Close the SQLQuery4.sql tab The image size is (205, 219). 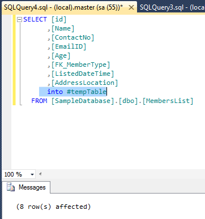coord(131,8)
